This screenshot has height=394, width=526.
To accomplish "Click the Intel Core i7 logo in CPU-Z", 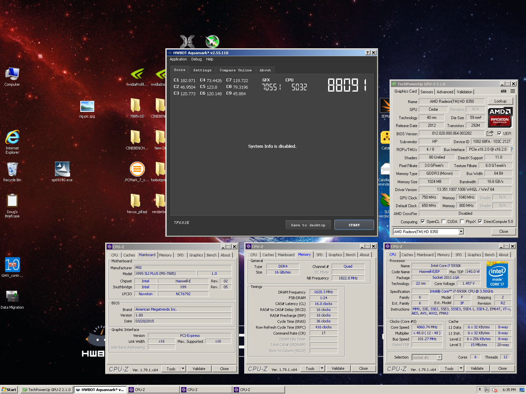I will point(497,275).
